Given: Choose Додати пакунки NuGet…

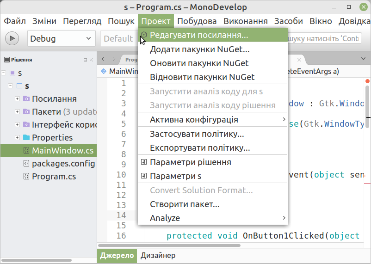Looking at the screenshot, I should (x=213, y=49).
